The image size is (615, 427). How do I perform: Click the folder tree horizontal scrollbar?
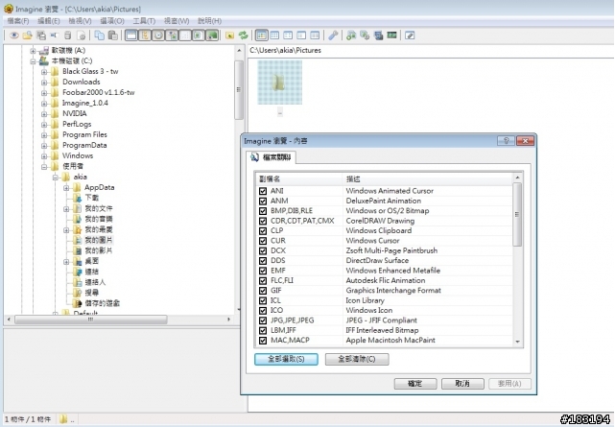91,320
